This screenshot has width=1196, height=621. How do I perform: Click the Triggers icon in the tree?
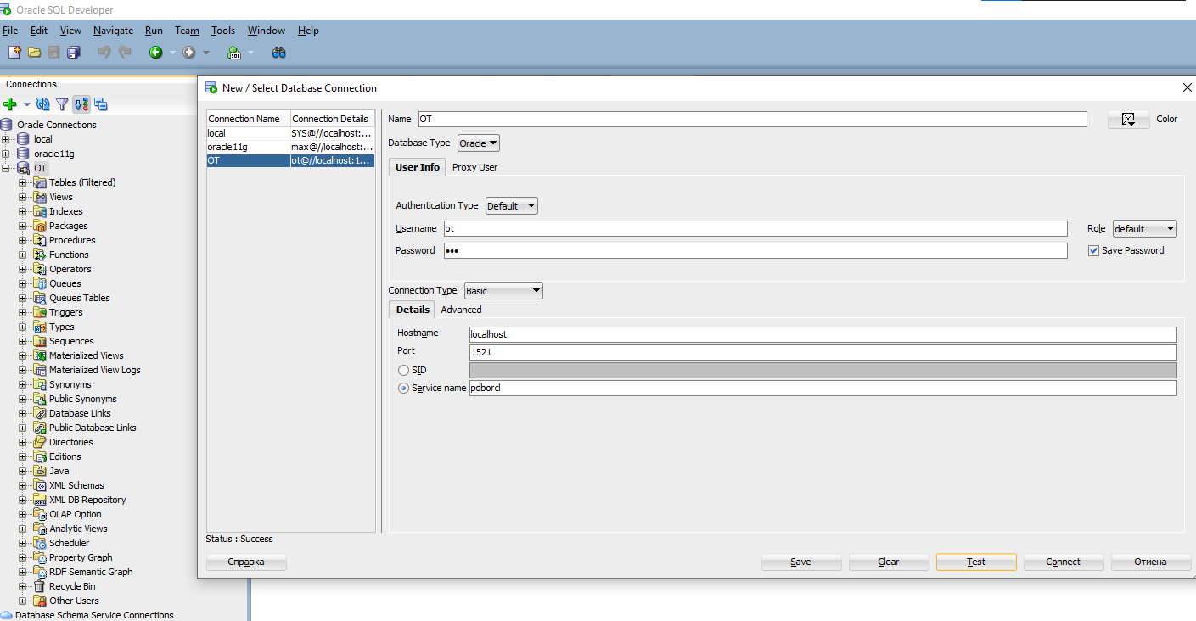pos(41,312)
